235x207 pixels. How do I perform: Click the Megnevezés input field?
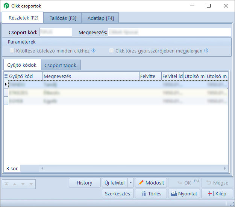169,32
